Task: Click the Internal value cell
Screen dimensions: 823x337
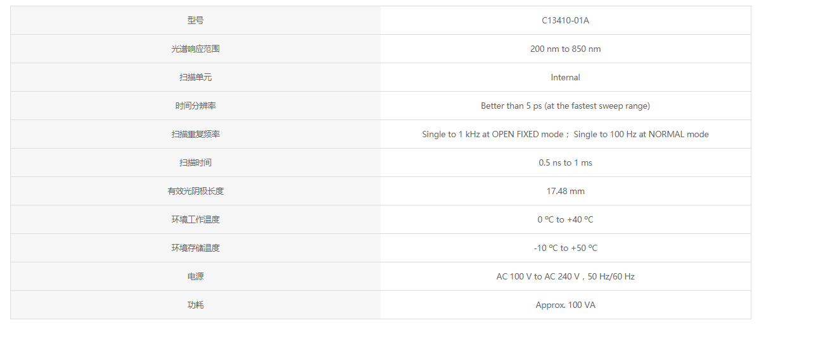Action: click(565, 77)
